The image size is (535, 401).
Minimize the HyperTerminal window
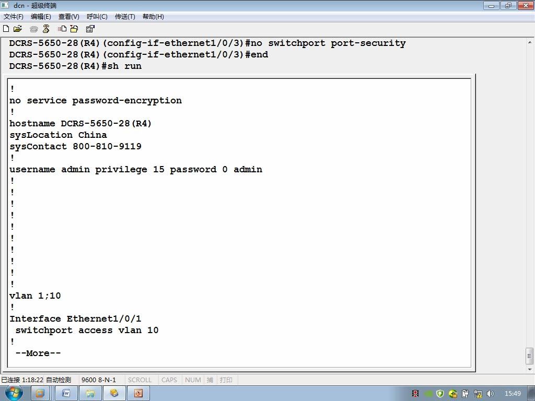(491, 5)
